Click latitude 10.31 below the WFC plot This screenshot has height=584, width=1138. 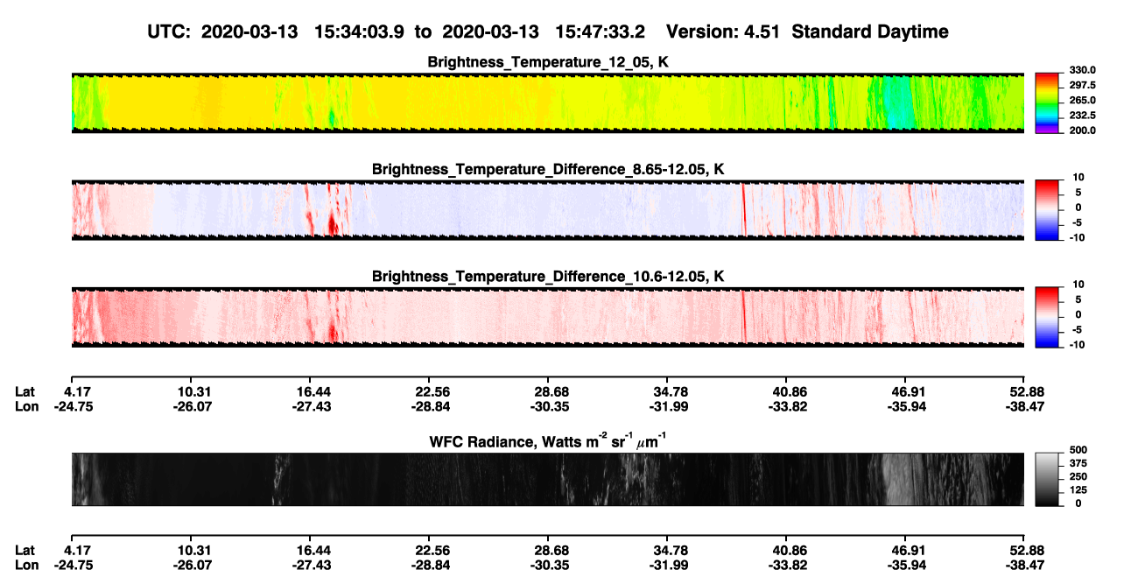point(194,550)
